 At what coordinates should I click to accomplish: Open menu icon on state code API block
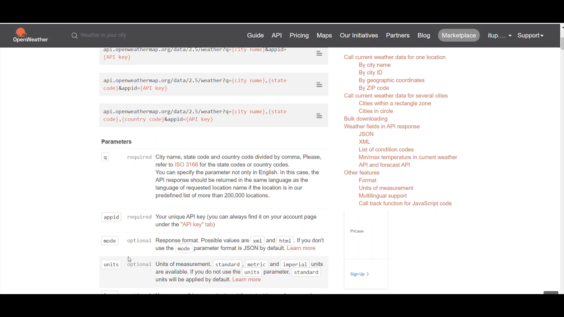(x=319, y=85)
